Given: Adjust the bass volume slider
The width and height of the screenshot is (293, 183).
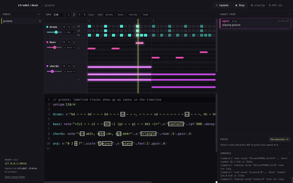Looking at the screenshot, I should tap(54, 48).
